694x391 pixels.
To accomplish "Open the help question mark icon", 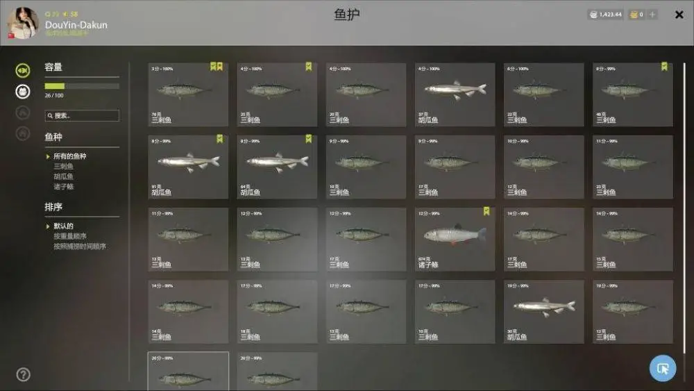I will 23,374.
